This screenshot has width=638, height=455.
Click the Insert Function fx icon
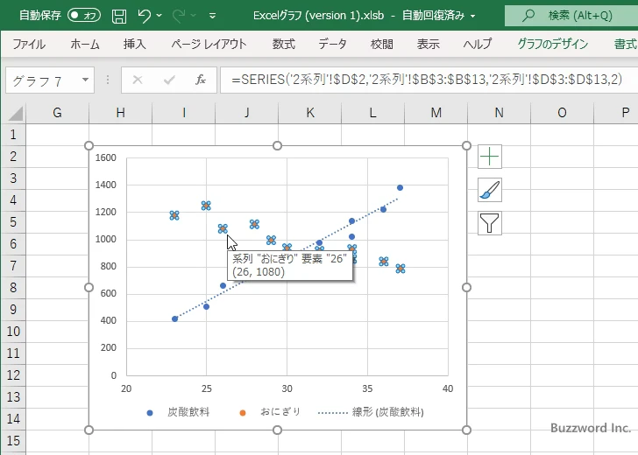pos(200,80)
